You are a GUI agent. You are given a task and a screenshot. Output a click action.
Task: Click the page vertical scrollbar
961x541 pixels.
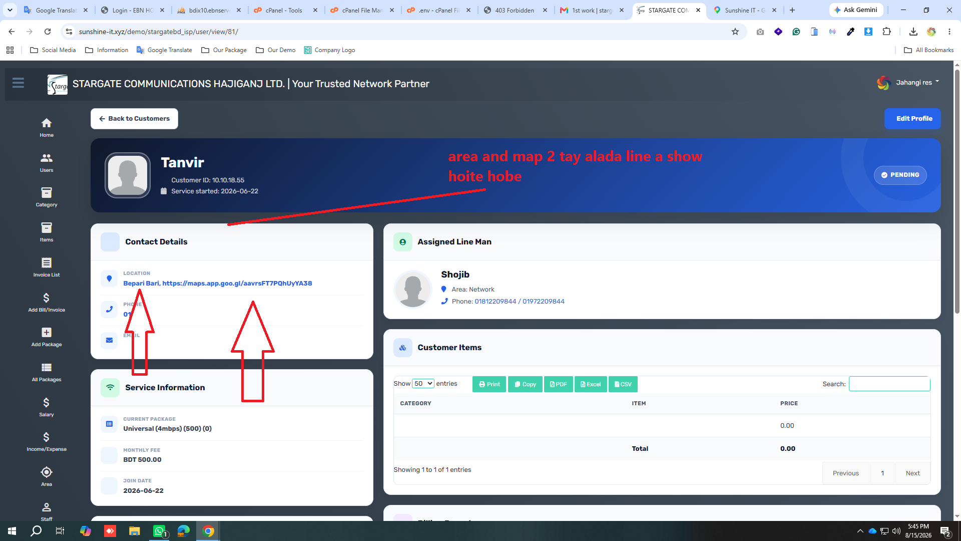point(957,190)
